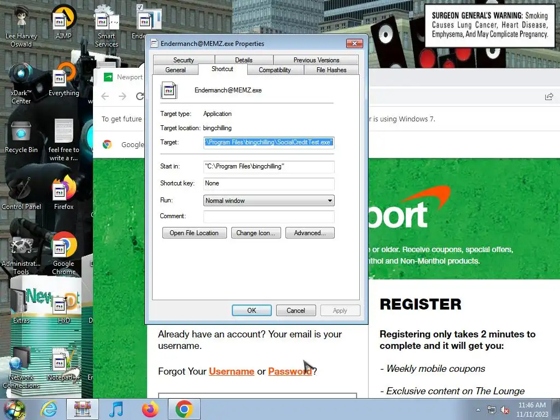Click the taskbar clock showing 11:46 AM
Screen dimensions: 560x420
click(x=532, y=410)
